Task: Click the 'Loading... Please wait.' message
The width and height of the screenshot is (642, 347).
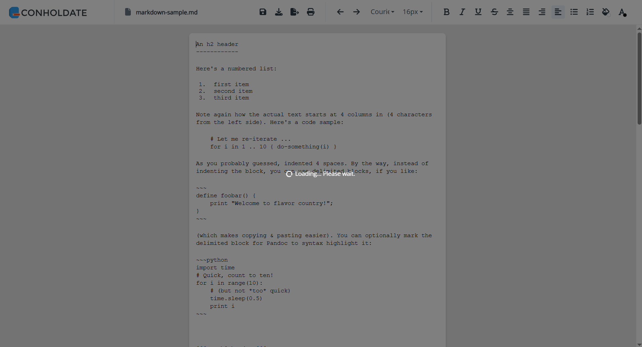Action: [x=321, y=174]
